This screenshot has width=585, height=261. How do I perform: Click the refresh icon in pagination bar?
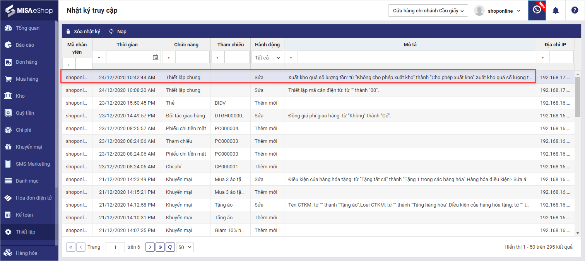click(x=170, y=247)
